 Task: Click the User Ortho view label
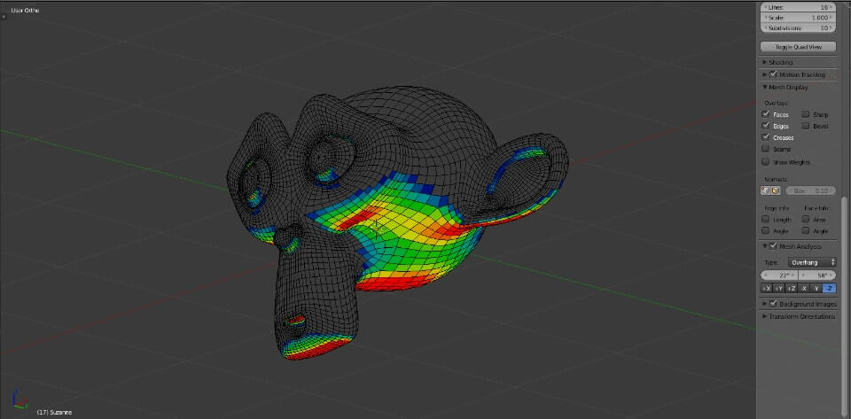[25, 10]
